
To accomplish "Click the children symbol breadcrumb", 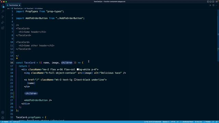I will tap(40, 9).
